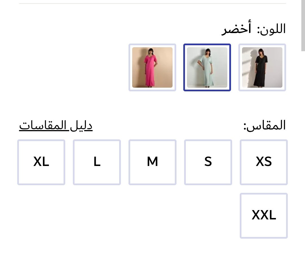Select the XXL size box

pos(264,216)
